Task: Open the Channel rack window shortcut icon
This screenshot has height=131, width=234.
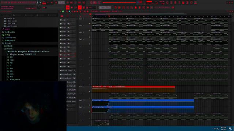Action: click(x=124, y=7)
